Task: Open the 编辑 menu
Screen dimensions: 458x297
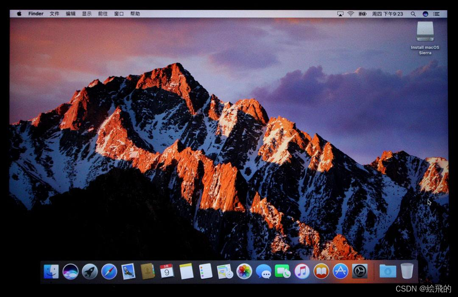Action: (x=70, y=14)
